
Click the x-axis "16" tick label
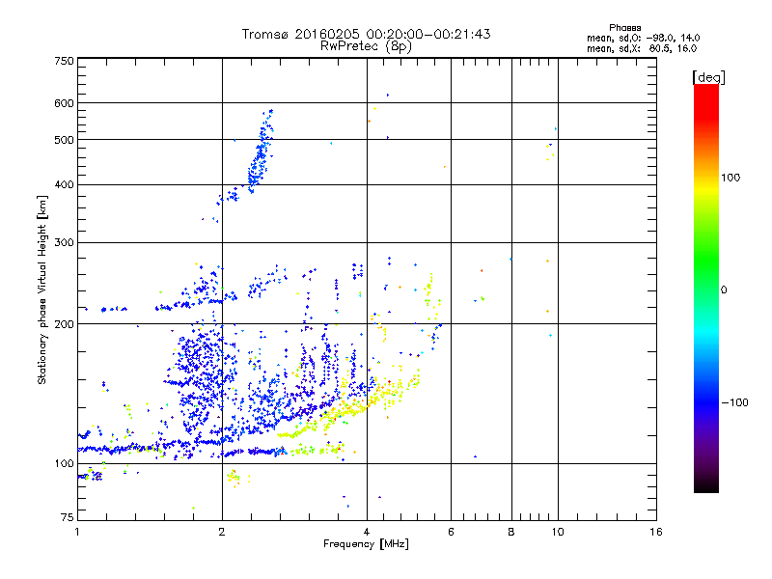(x=656, y=532)
